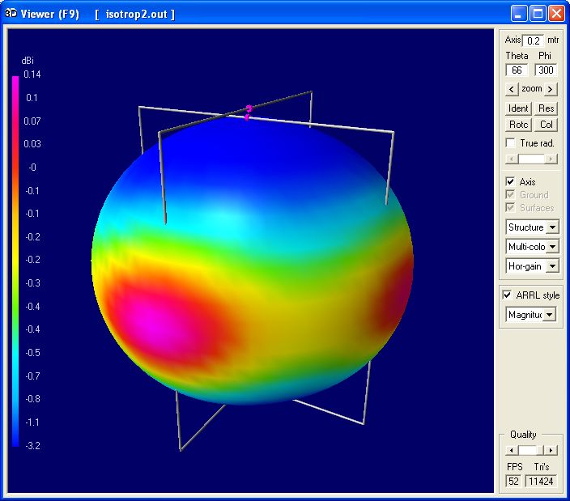Open the Magnitude dropdown under ARRL style

[550, 315]
